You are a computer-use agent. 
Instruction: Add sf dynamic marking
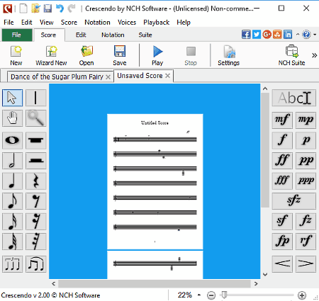(282, 222)
